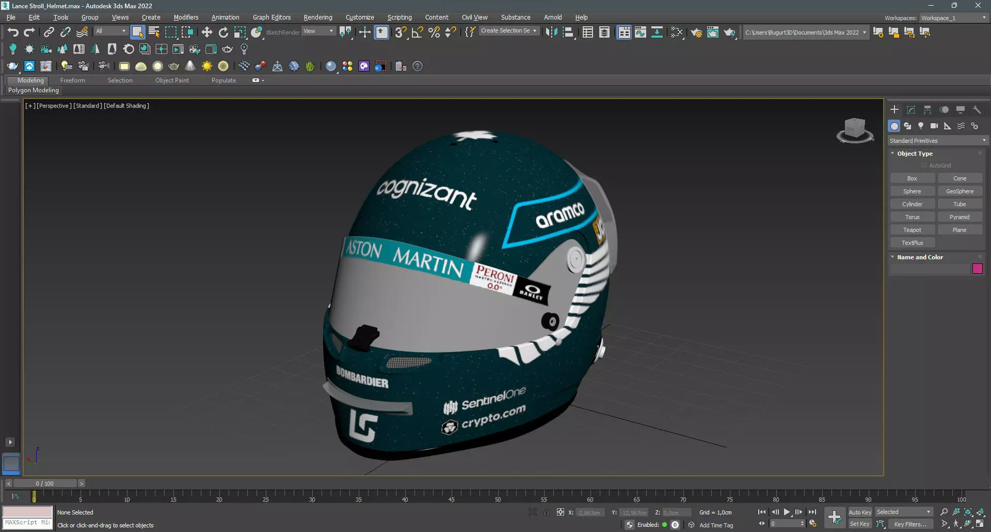
Task: Select the Cameras category icon
Action: click(x=934, y=126)
